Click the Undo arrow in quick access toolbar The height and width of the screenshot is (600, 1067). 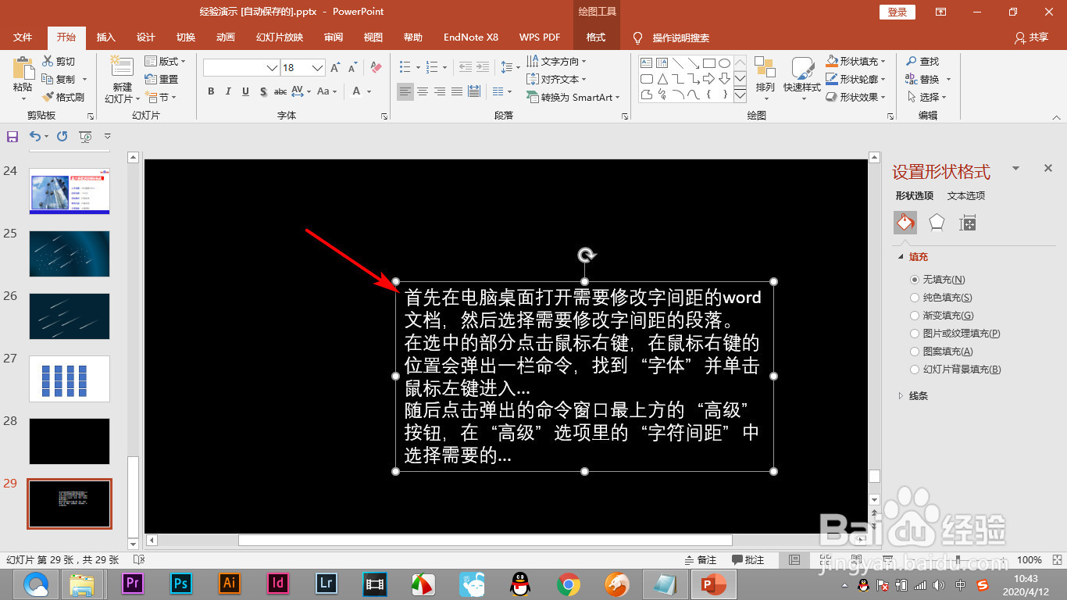coord(34,136)
